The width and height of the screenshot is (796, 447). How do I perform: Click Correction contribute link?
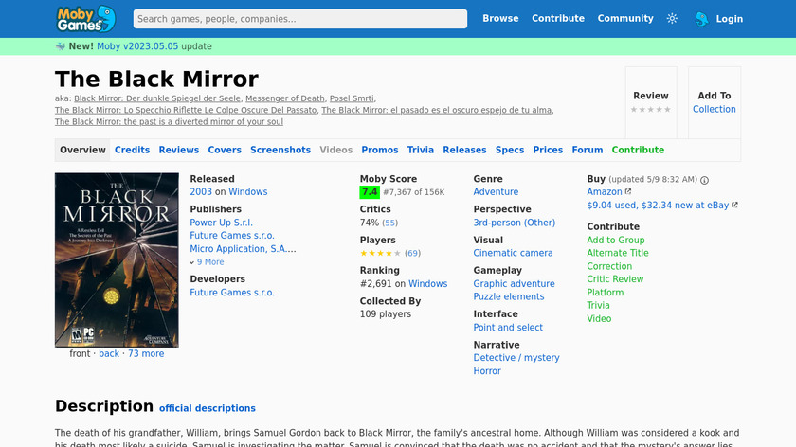click(609, 266)
